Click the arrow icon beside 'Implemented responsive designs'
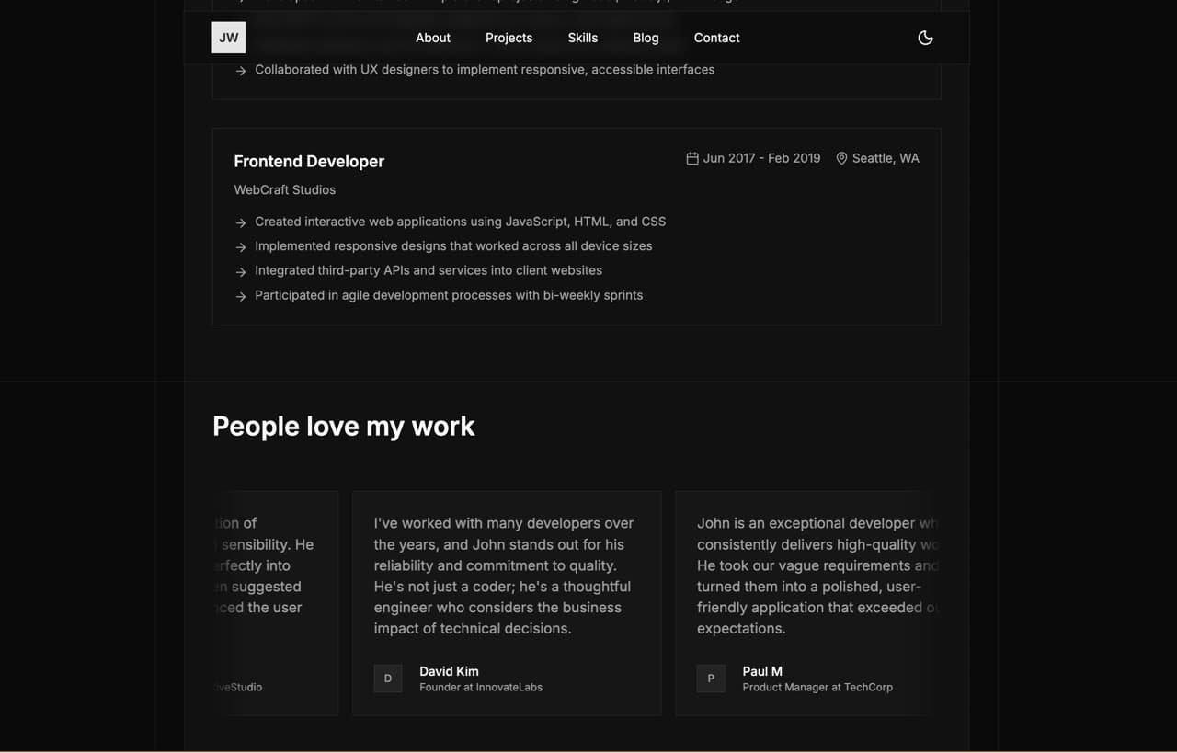Image resolution: width=1177 pixels, height=753 pixels. [x=240, y=246]
